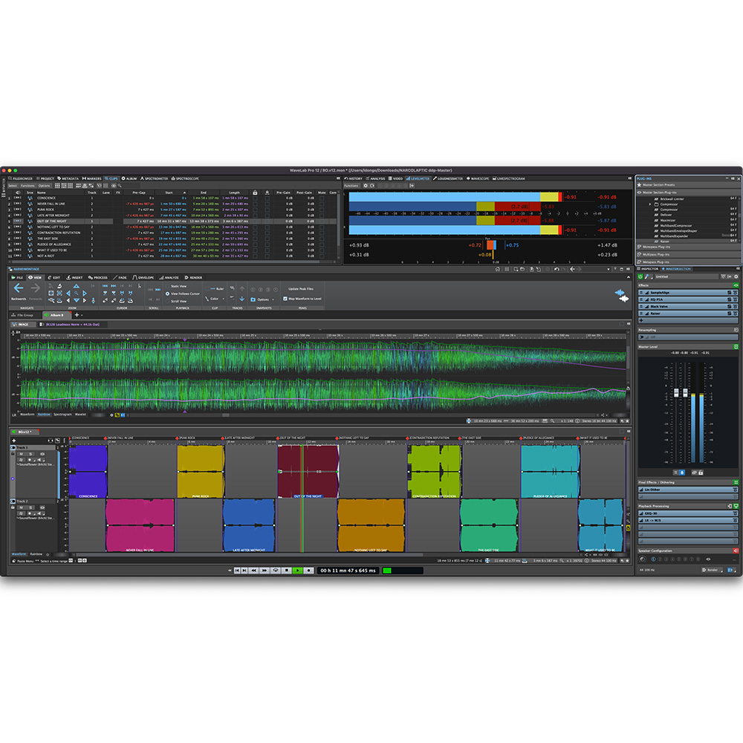
Task: Open the Process ribbon tab
Action: [97, 277]
